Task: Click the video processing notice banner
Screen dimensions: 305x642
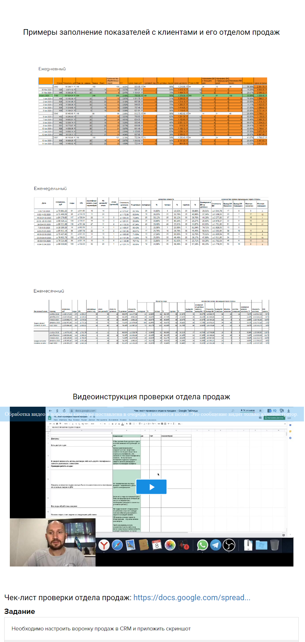Action: pos(152,414)
